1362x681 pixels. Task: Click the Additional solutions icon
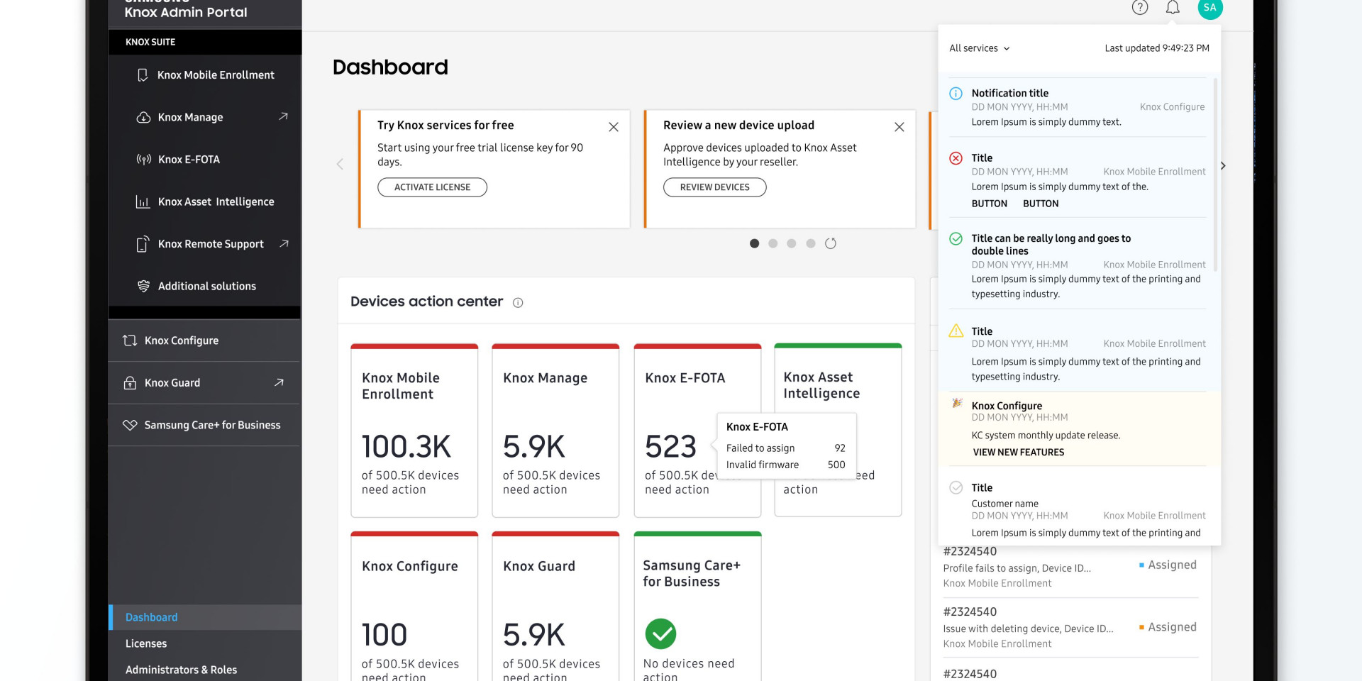[x=143, y=286]
